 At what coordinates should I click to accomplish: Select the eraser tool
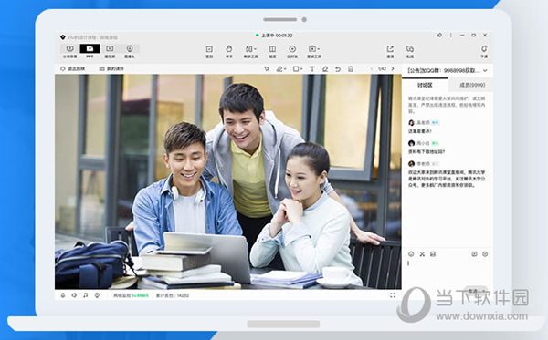click(325, 69)
